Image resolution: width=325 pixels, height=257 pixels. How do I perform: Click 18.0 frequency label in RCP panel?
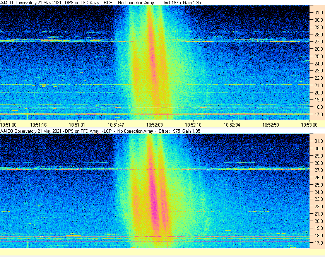pyautogui.click(x=319, y=107)
